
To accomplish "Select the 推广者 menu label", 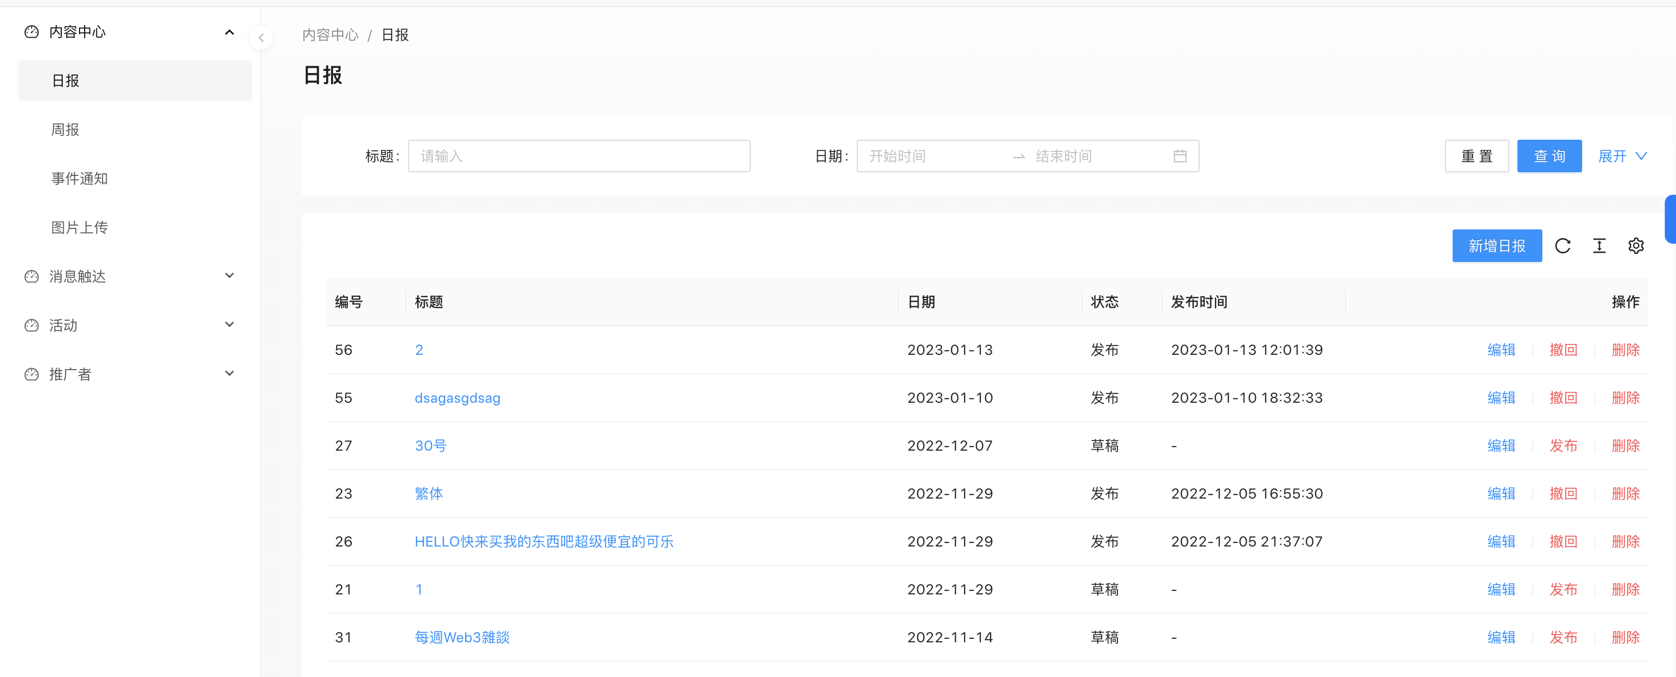I will point(70,374).
